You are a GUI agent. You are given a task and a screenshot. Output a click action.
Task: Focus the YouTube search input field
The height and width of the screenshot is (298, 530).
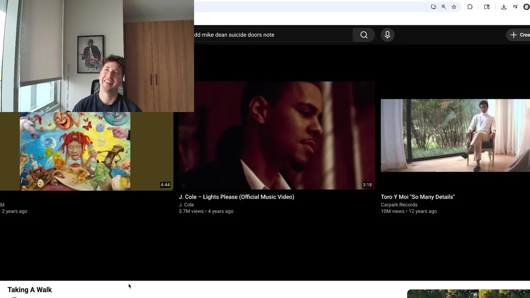tap(273, 35)
